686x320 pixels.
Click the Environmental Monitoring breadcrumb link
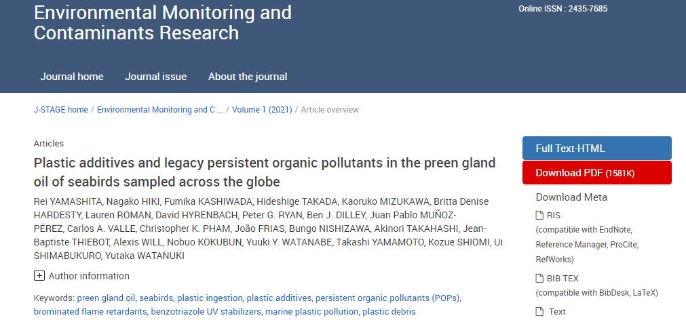[159, 110]
